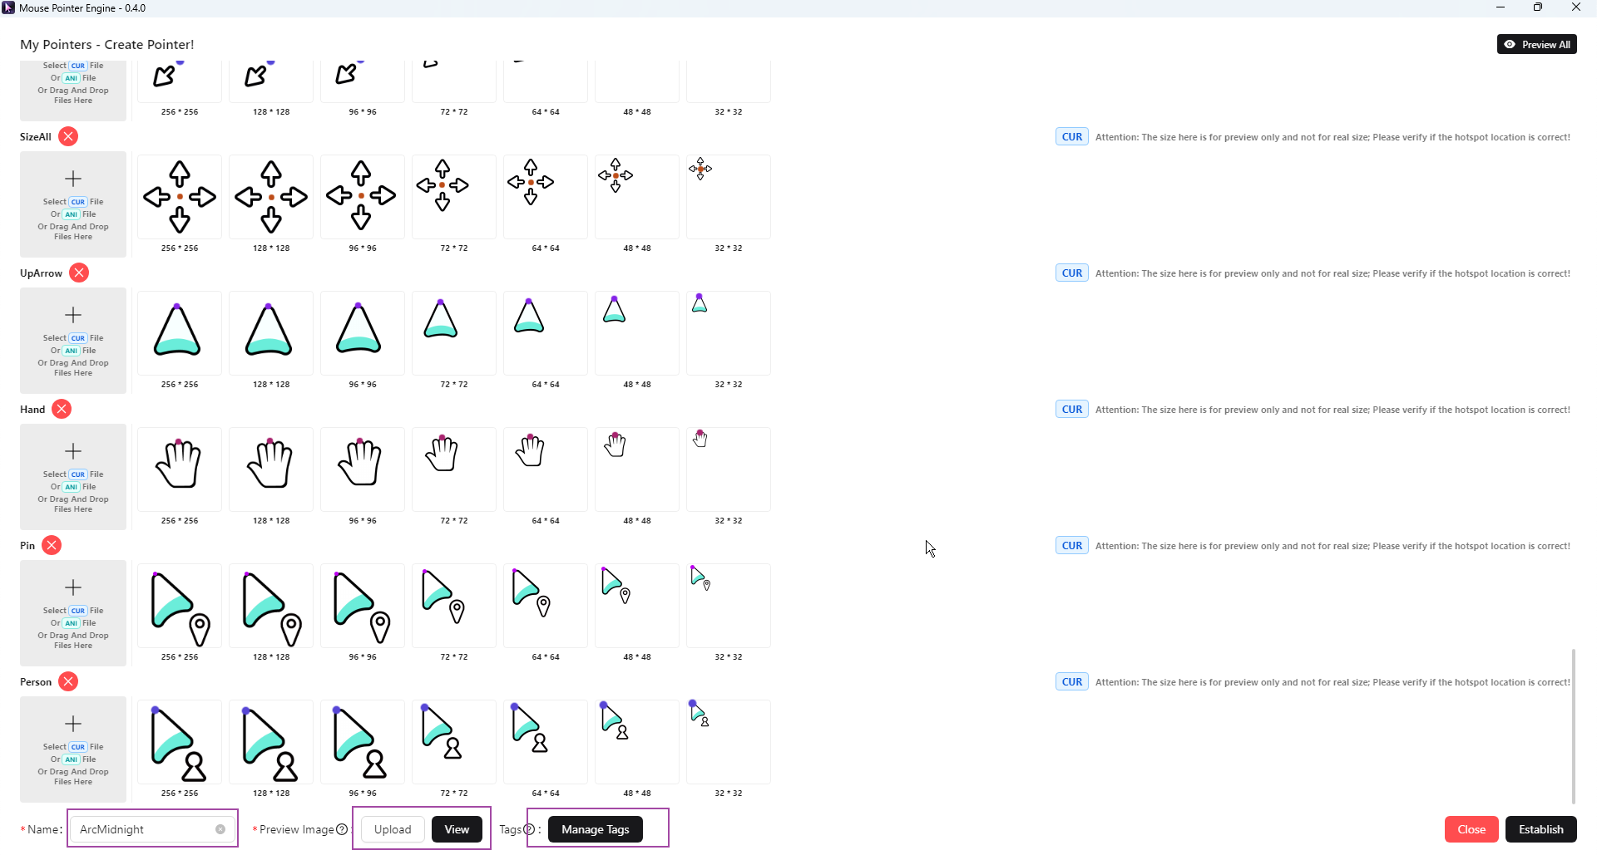Open the Preview Image help tooltip icon

tap(341, 829)
